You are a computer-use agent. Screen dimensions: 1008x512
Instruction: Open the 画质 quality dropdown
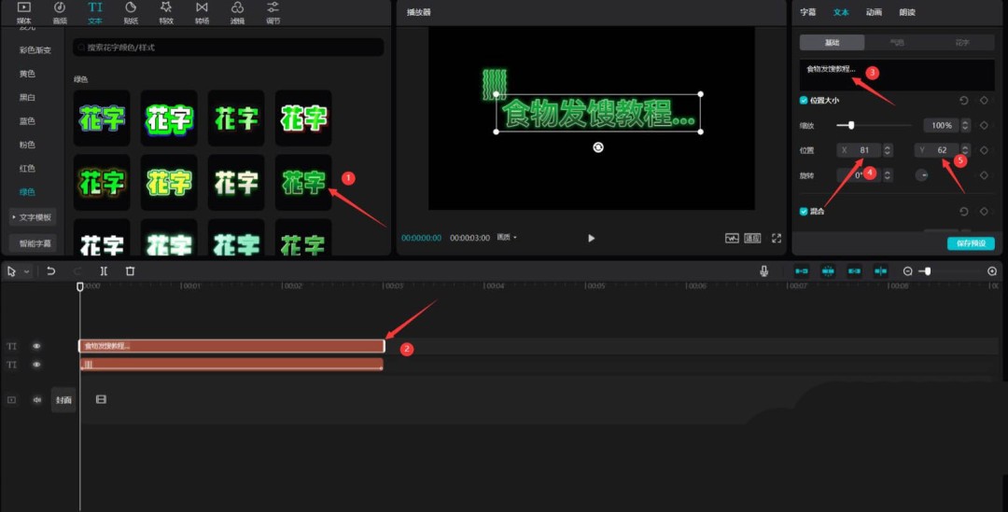pos(507,238)
